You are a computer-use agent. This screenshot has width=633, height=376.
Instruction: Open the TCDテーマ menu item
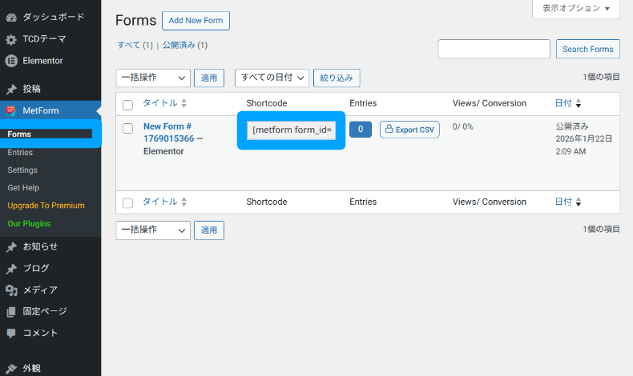[44, 38]
